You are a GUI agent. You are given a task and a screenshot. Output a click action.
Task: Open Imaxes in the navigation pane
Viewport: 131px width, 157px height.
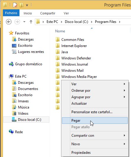point(23,101)
